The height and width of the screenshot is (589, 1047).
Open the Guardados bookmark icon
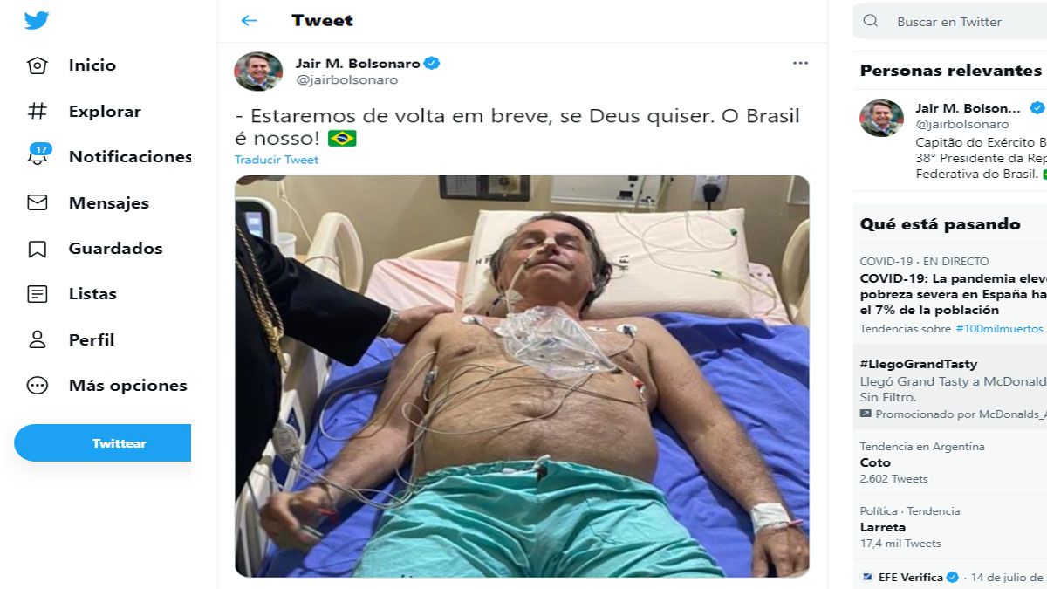click(38, 249)
